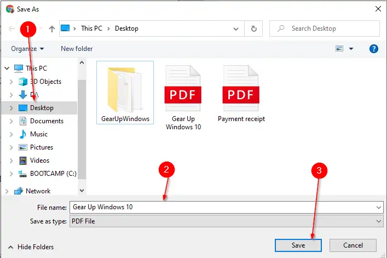Click the New folder button
The width and height of the screenshot is (387, 258).
tap(77, 49)
